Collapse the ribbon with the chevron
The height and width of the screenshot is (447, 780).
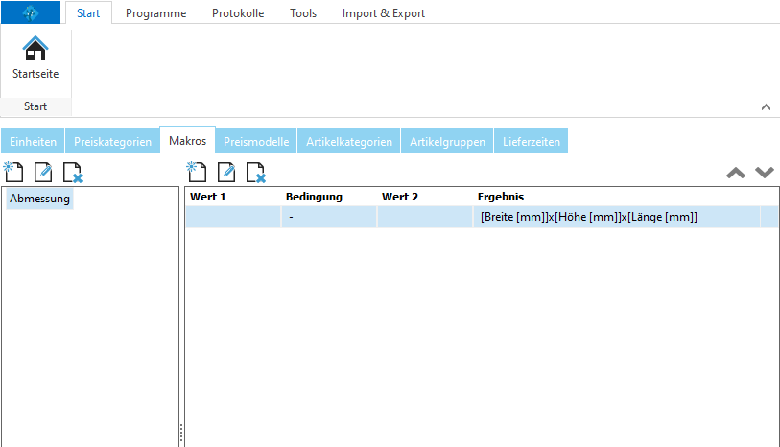(765, 106)
